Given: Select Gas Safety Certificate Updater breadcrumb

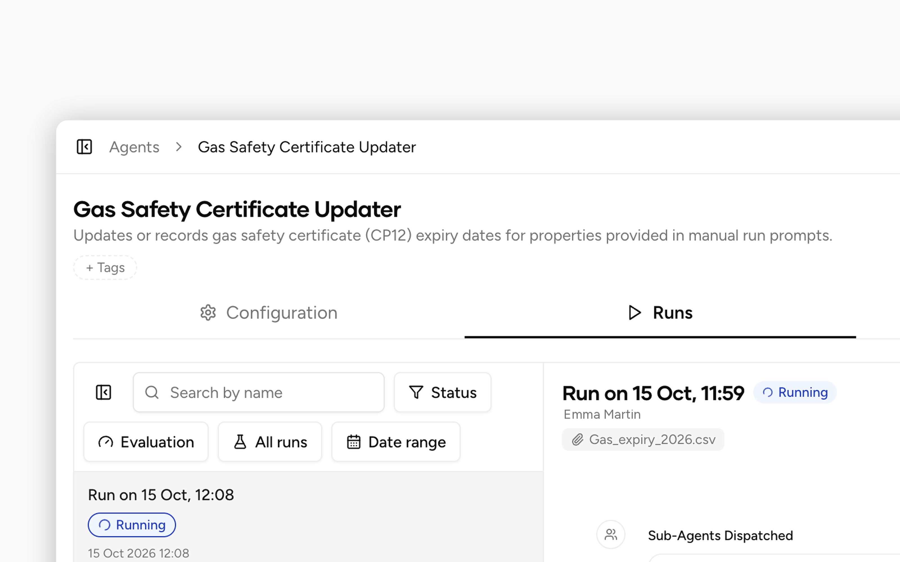Looking at the screenshot, I should click(307, 147).
